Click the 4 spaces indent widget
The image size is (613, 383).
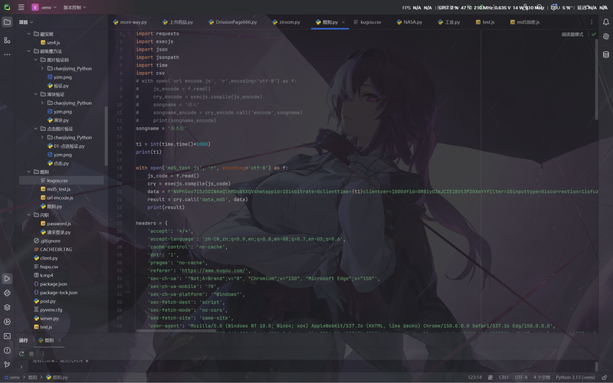click(542, 378)
